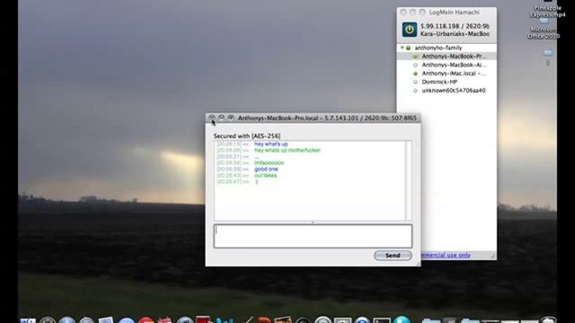The image size is (575, 323).
Task: Select the Dominick-HP peer
Action: point(447,82)
